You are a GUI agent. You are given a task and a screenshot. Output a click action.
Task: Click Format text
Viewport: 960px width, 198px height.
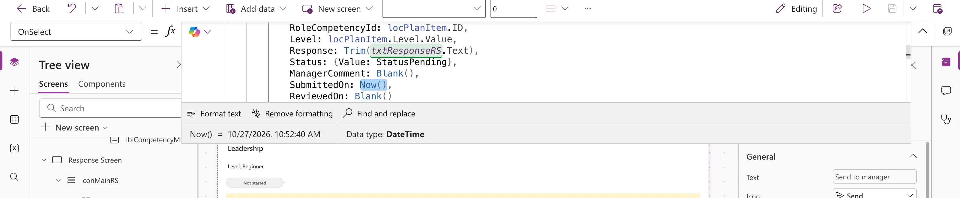pyautogui.click(x=214, y=113)
